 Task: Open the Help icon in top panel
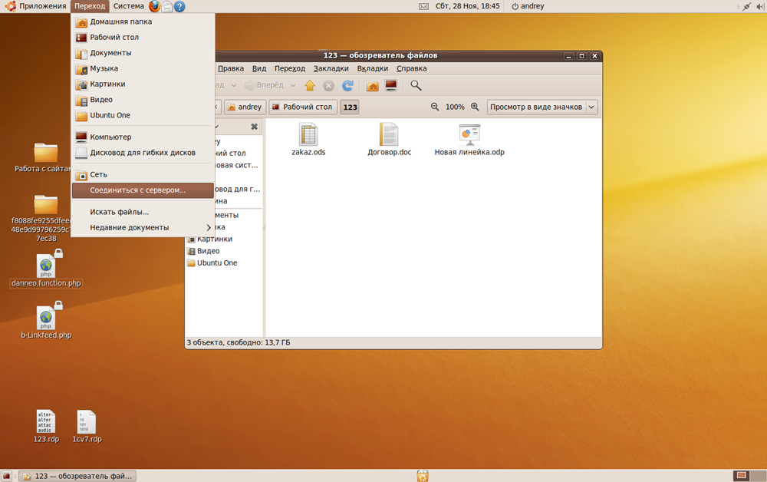179,6
